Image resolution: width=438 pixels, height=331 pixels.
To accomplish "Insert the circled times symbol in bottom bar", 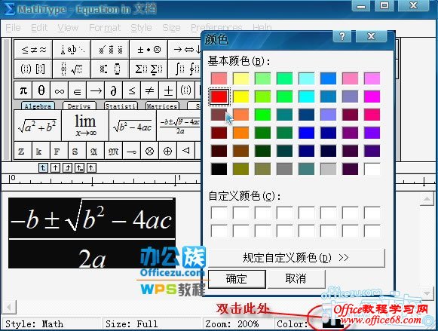I will click(x=150, y=151).
